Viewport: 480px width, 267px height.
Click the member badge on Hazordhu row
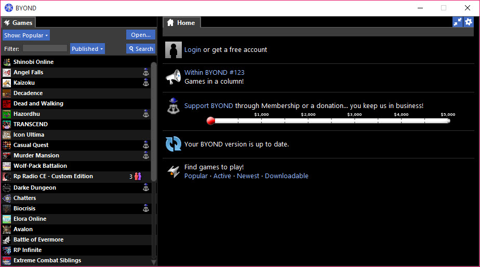[145, 114]
